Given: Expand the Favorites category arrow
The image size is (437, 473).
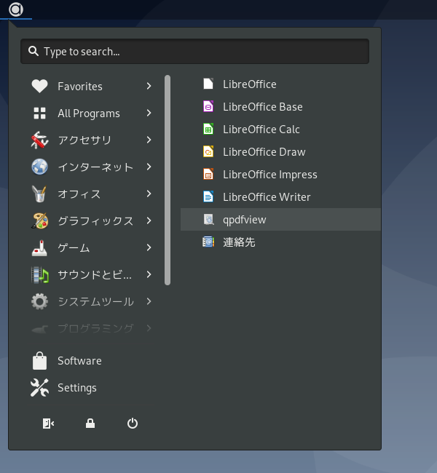Looking at the screenshot, I should 149,87.
